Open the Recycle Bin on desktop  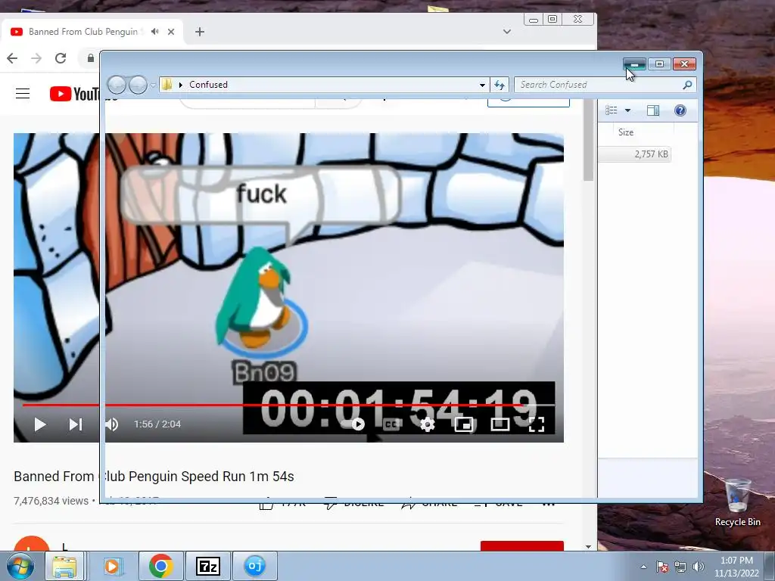click(x=737, y=502)
